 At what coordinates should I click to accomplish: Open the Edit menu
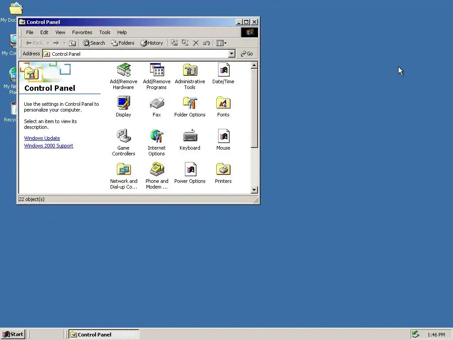tap(44, 32)
